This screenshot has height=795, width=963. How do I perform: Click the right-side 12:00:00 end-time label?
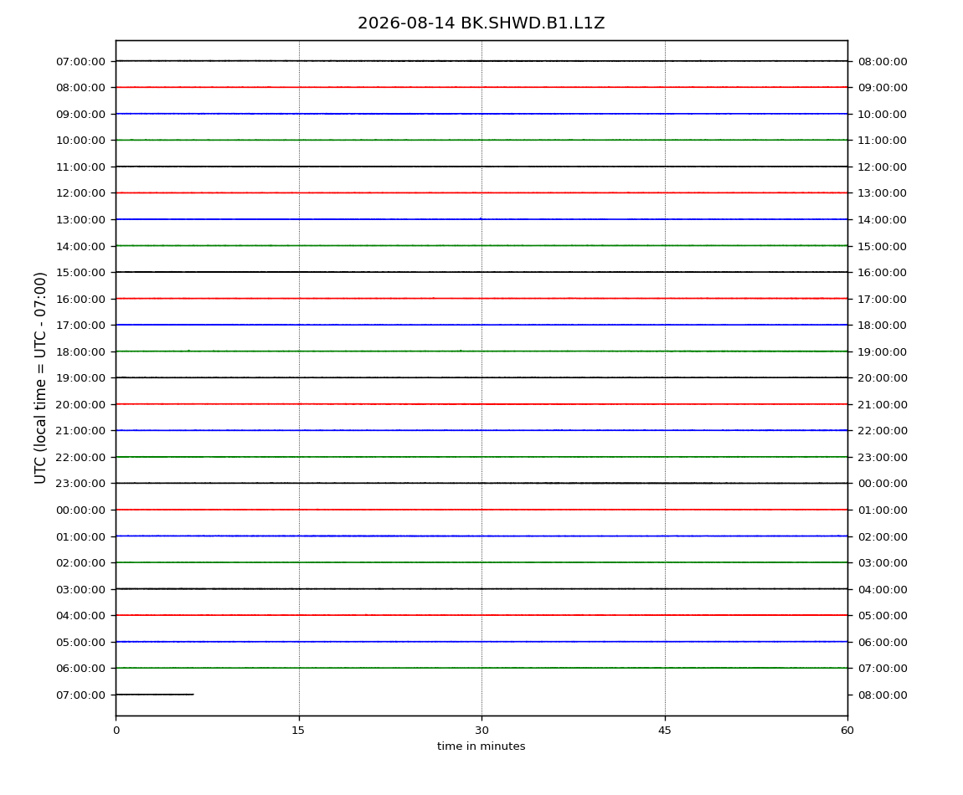pyautogui.click(x=883, y=167)
